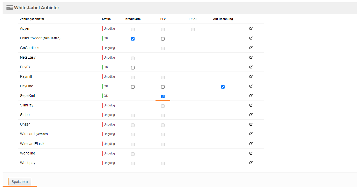Click edit icon for Wirecard (veraltet)
Image resolution: width=362 pixels, height=187 pixels.
[251, 134]
